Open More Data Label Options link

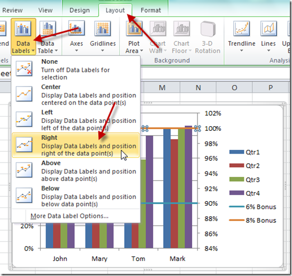coord(69,216)
